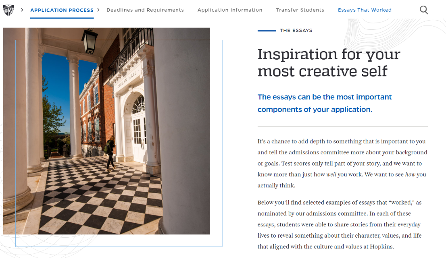Open Application Process section
This screenshot has height=259, width=446.
click(x=62, y=10)
